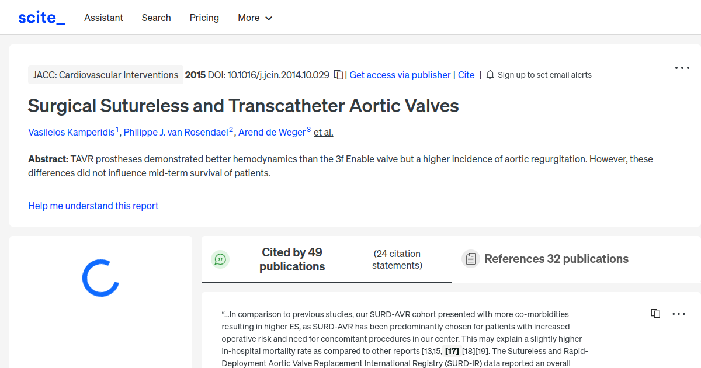Viewport: 701px width, 368px height.
Task: Click the scite_ logo
Action: (x=41, y=17)
